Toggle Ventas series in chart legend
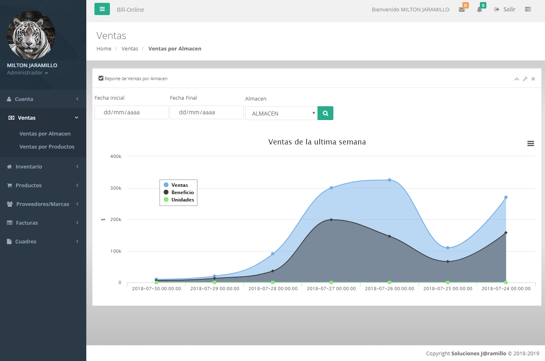 (179, 185)
